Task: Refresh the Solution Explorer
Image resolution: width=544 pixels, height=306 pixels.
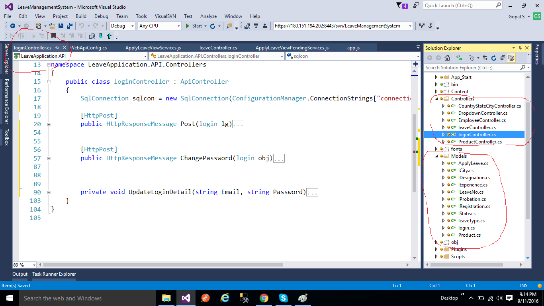Action: (x=494, y=58)
